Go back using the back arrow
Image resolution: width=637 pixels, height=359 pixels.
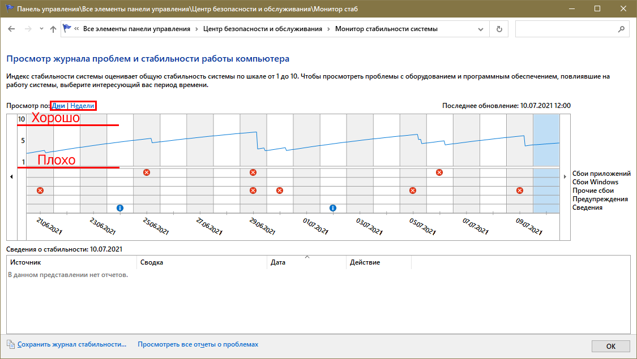pyautogui.click(x=12, y=29)
